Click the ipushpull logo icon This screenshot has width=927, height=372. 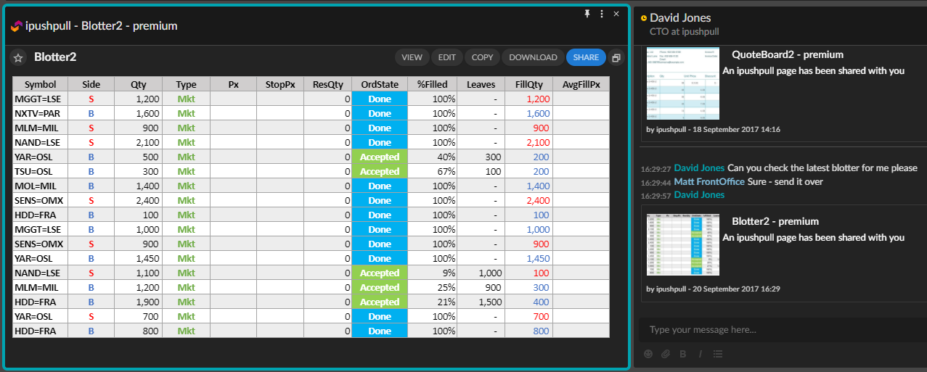(16, 26)
